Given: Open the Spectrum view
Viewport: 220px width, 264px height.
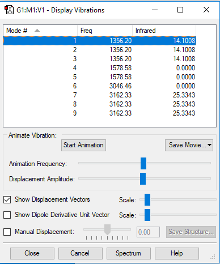Looking at the screenshot, I should click(129, 253).
